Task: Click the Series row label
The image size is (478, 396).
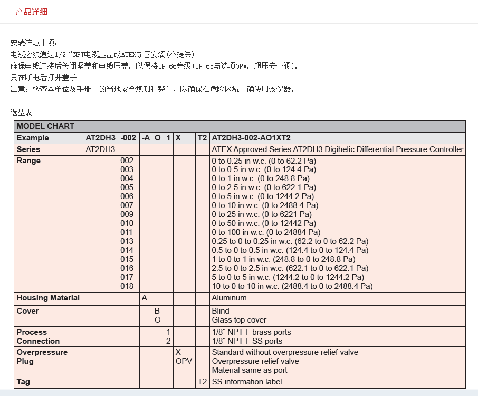Action: click(x=28, y=149)
